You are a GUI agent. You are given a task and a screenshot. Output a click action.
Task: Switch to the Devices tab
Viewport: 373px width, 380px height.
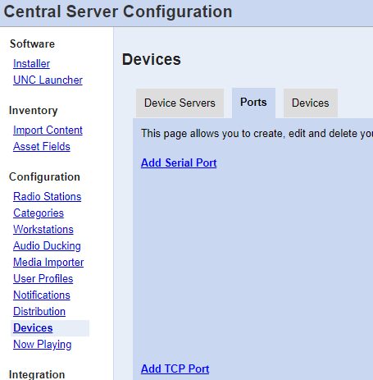(x=311, y=103)
